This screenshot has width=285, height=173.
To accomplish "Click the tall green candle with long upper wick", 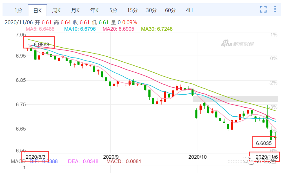I will coord(267,117).
